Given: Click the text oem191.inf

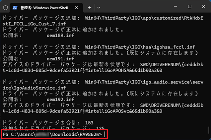Looking at the screenshot, I should point(60,59).
